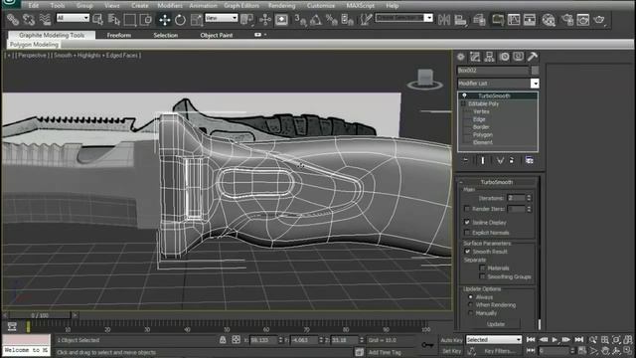Click Box002 object color swatch

pos(535,71)
